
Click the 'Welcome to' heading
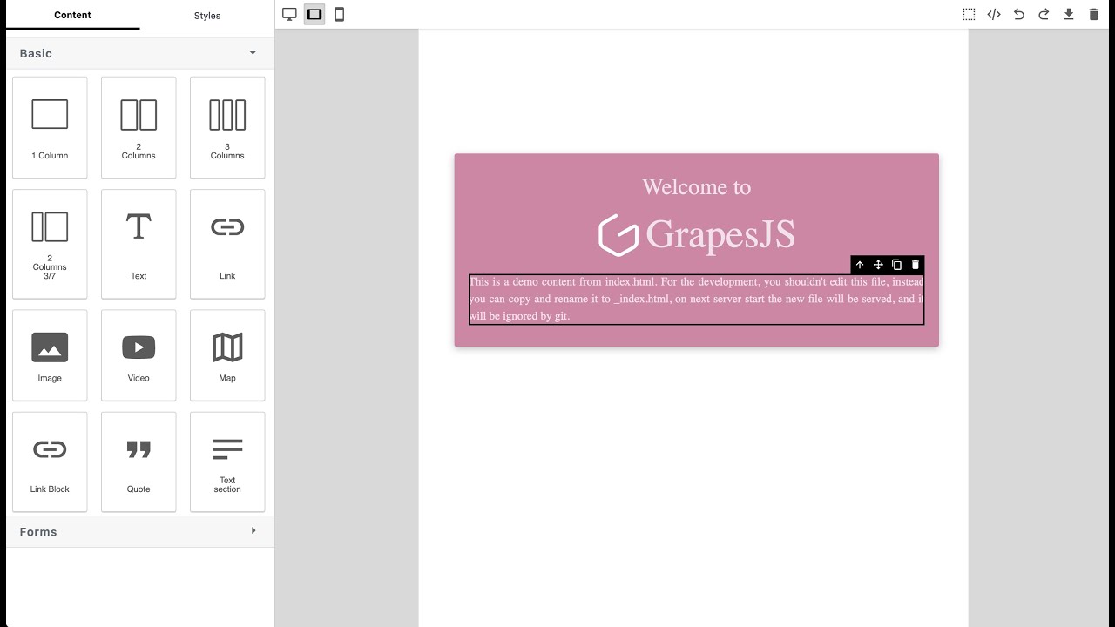pos(696,187)
